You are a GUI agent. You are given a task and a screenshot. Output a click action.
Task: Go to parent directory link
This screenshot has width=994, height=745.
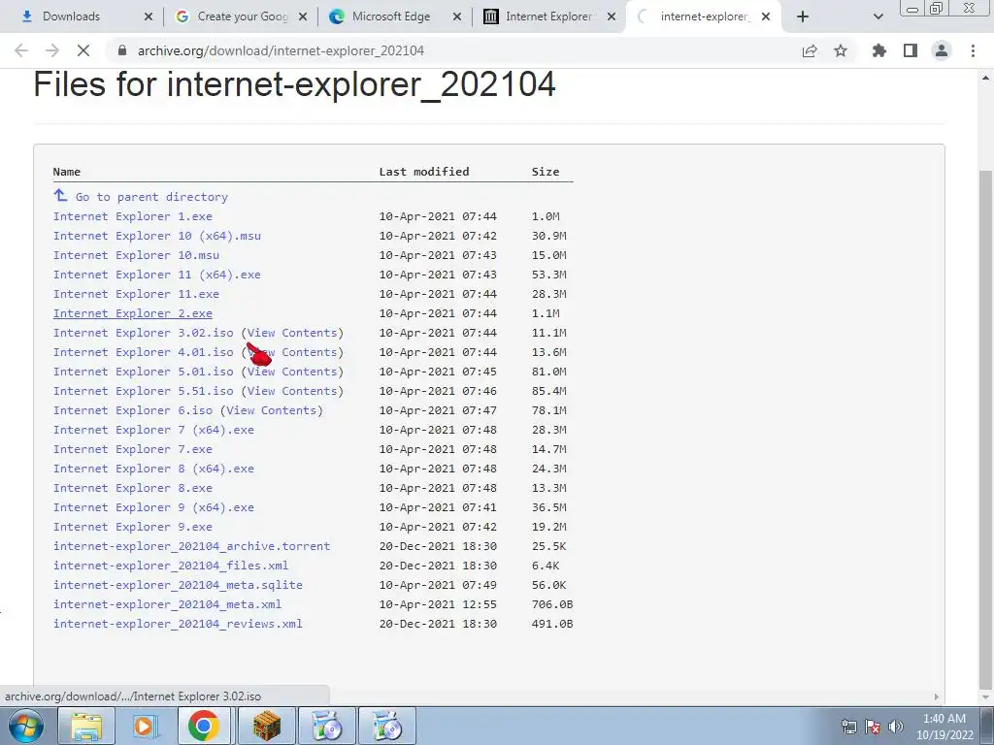point(151,197)
